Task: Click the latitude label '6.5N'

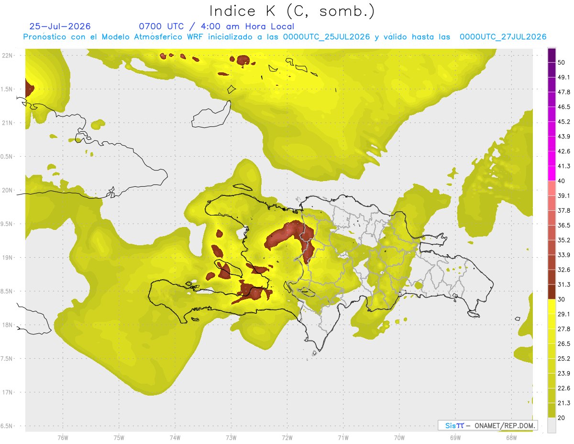Action: 7,426
